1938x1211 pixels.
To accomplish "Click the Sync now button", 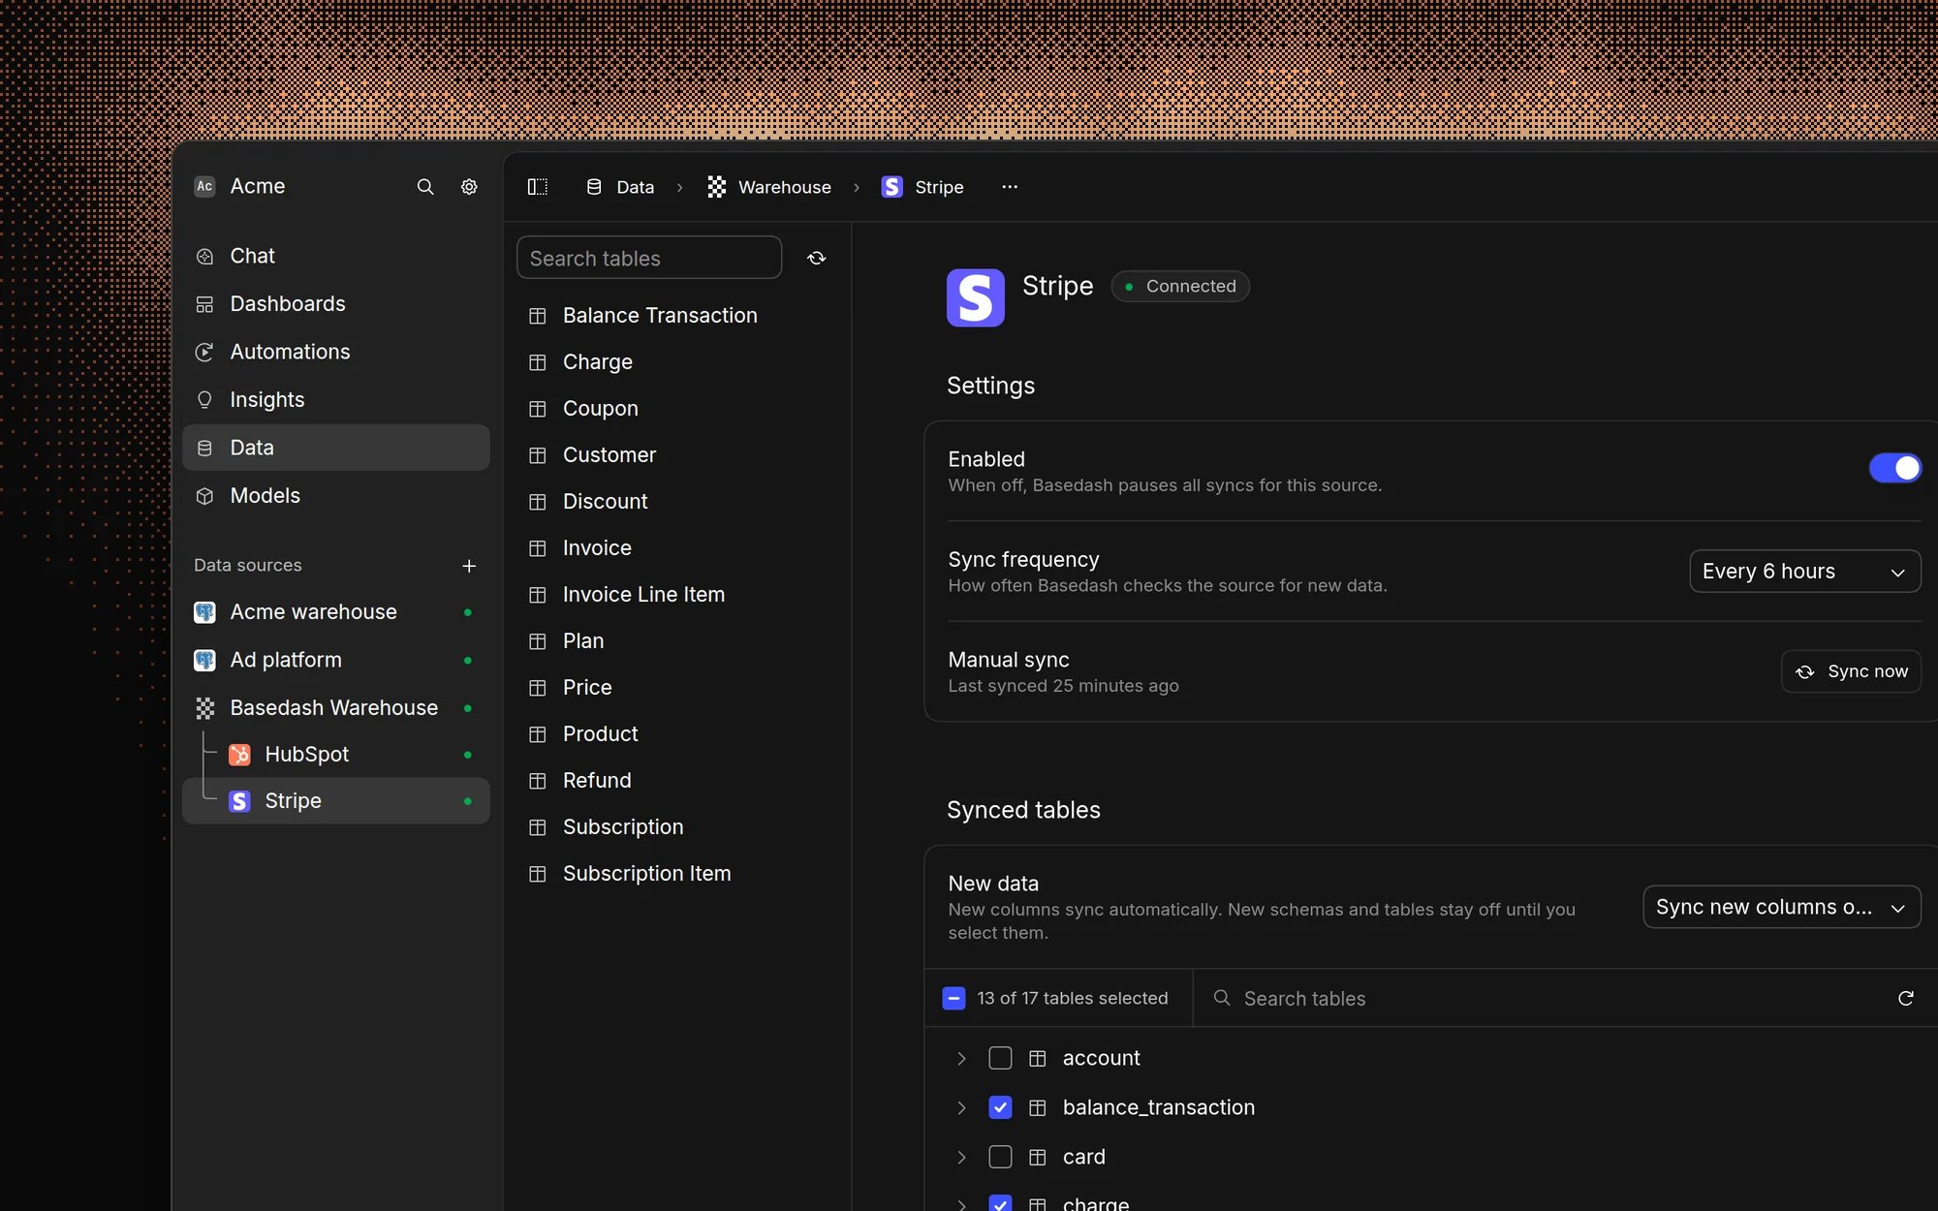I will click(x=1851, y=671).
